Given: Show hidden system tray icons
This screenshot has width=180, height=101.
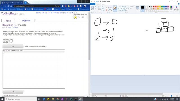Looking at the screenshot, I should [158, 99].
